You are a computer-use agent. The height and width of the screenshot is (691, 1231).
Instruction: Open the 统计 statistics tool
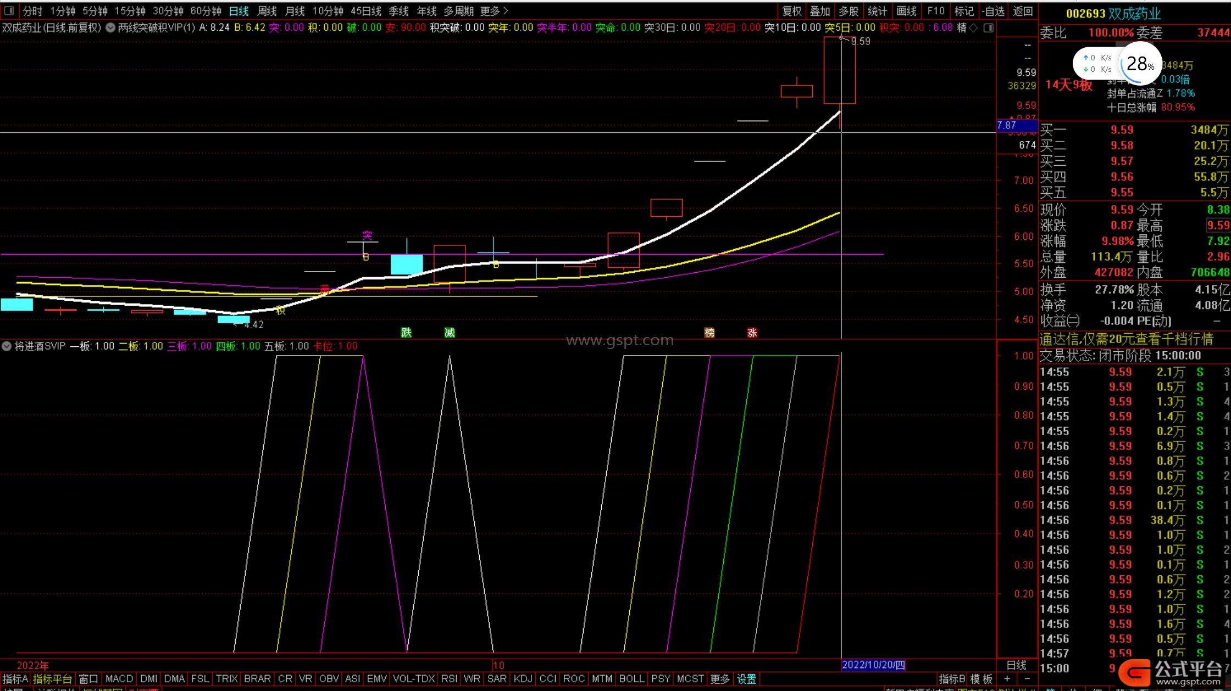(x=877, y=11)
